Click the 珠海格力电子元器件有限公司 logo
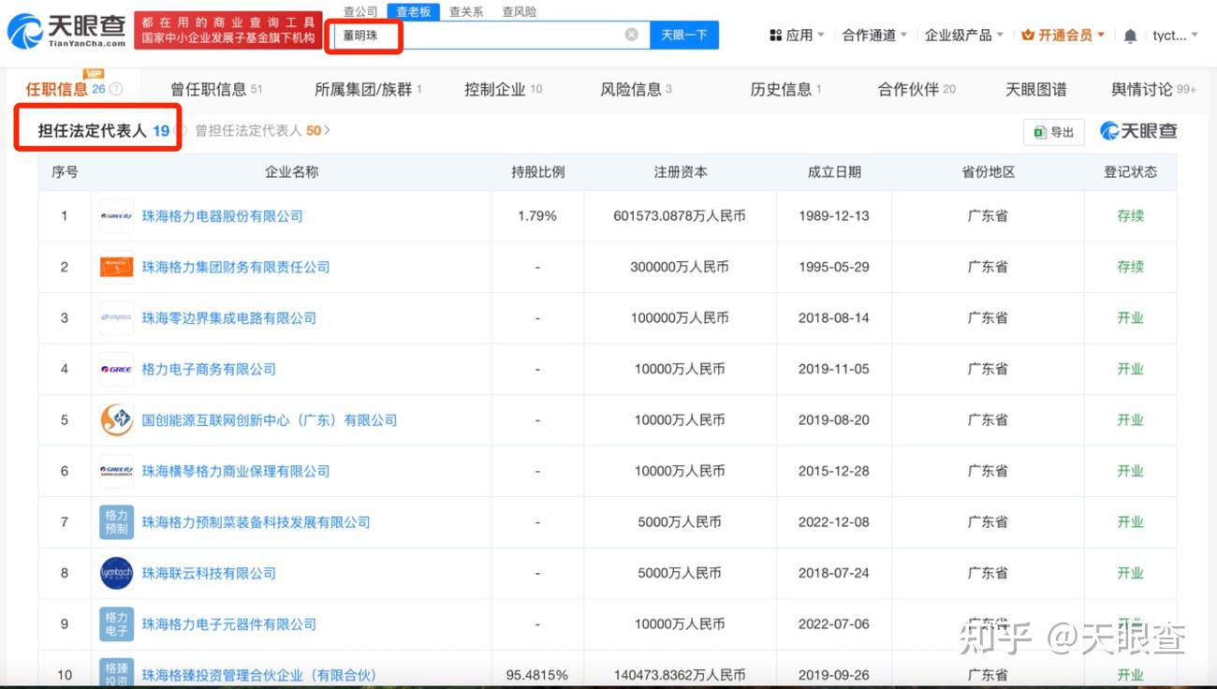The height and width of the screenshot is (689, 1217). (116, 624)
